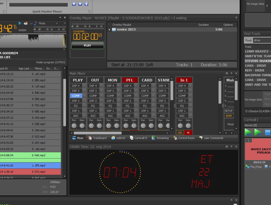Viewport: 271px width, 205px height.
Task: Open DSP 4 dropdown on OUT channel
Action: click(101, 86)
